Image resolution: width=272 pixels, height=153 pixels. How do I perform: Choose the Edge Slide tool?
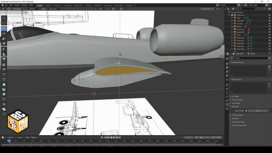[4, 99]
